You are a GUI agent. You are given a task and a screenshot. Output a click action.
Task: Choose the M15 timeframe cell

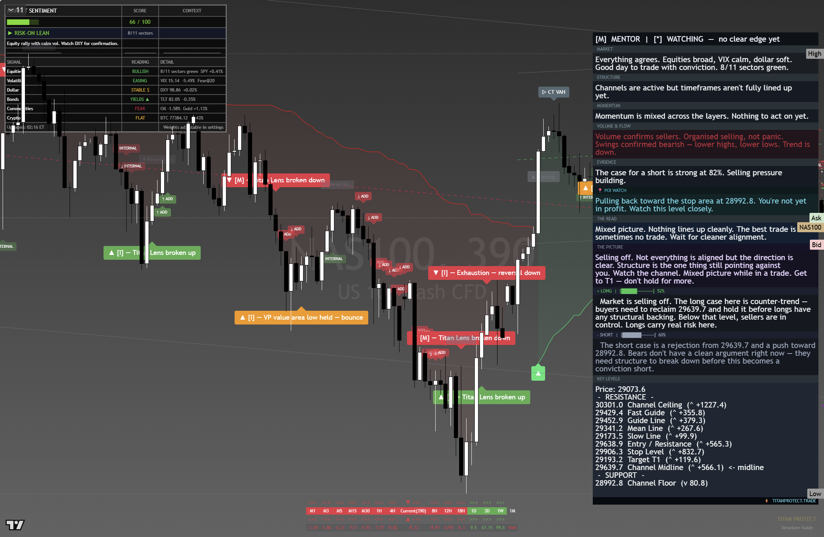tap(353, 511)
